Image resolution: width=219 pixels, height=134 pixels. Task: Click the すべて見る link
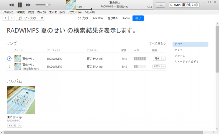(157, 43)
